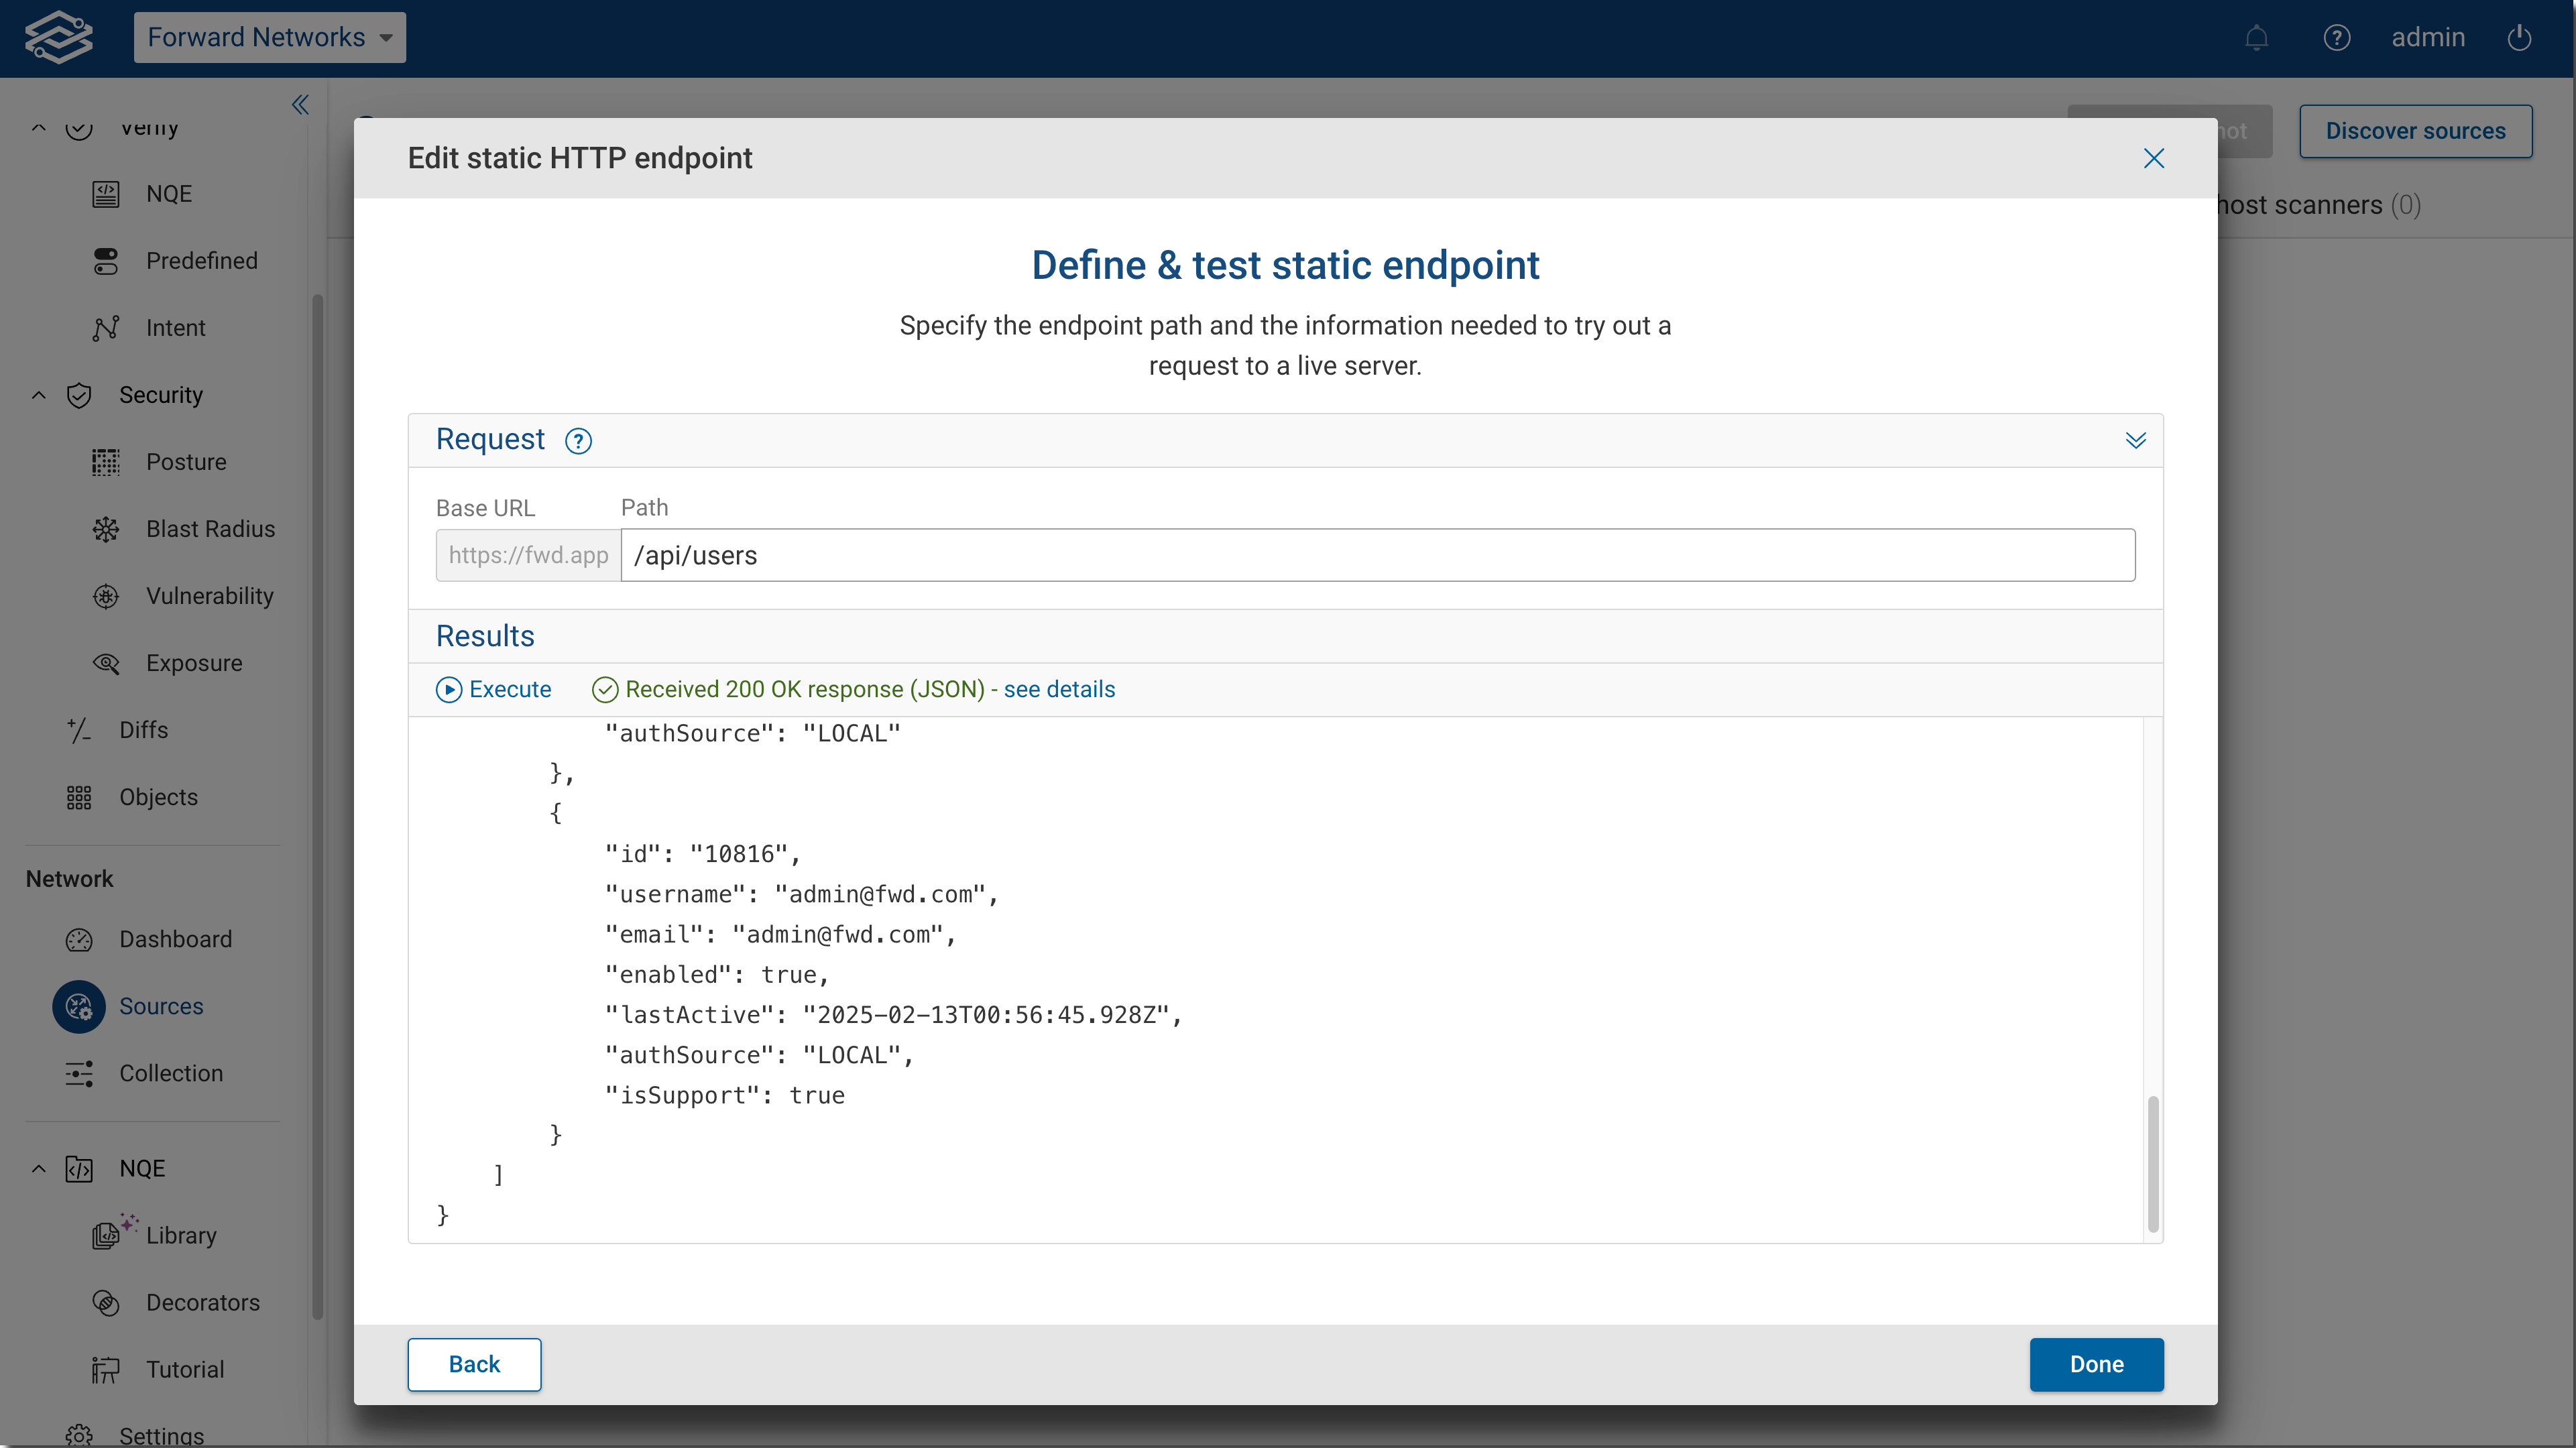Open the network Dashboard icon
Viewport: 2576px width, 1448px height.
tap(79, 939)
